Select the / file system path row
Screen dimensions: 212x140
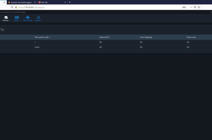[106, 42]
